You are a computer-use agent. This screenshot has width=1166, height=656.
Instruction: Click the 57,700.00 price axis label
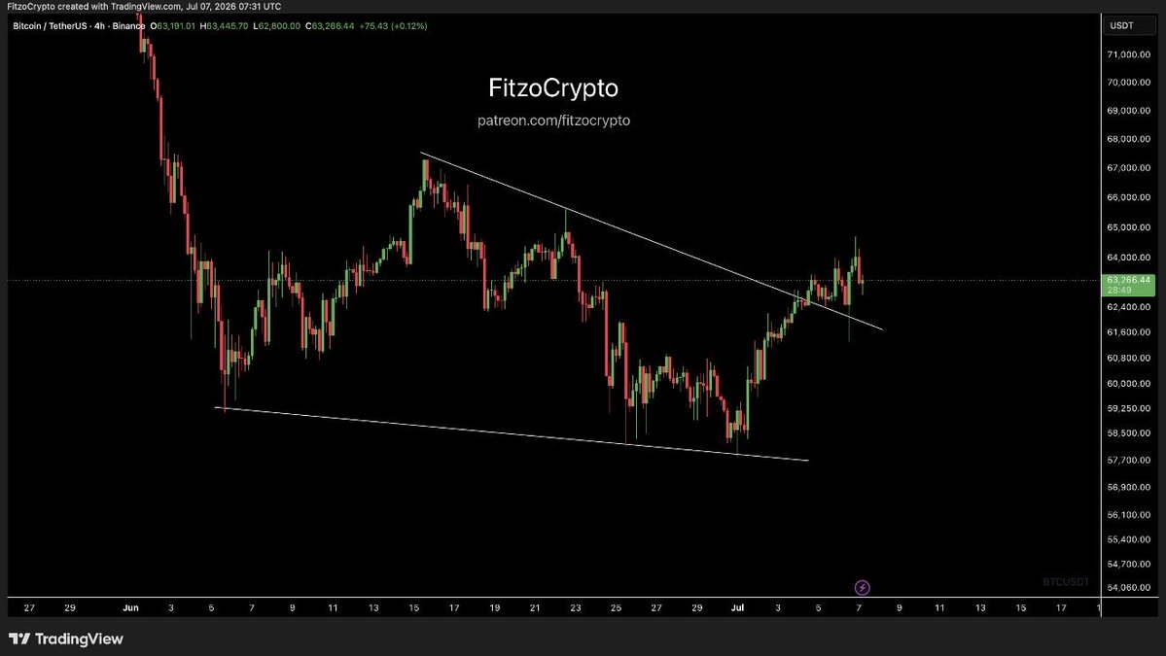(x=1129, y=461)
